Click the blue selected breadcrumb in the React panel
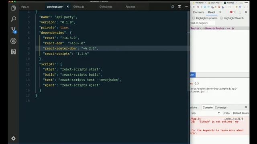 pos(193,75)
